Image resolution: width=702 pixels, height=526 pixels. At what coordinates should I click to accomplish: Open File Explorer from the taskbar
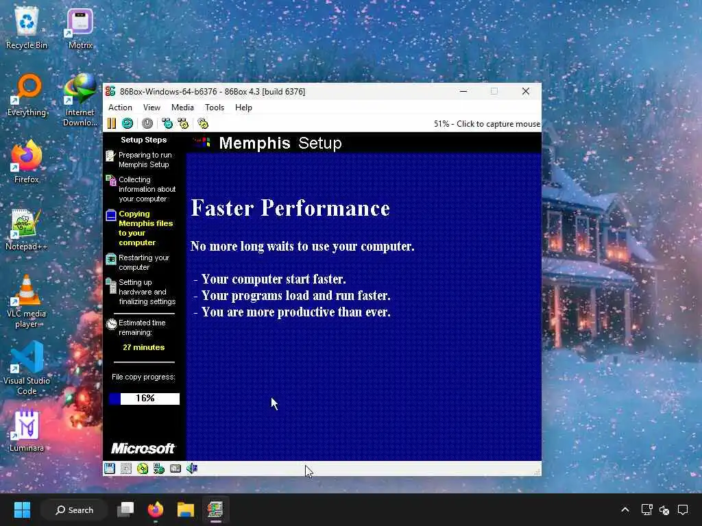point(185,510)
